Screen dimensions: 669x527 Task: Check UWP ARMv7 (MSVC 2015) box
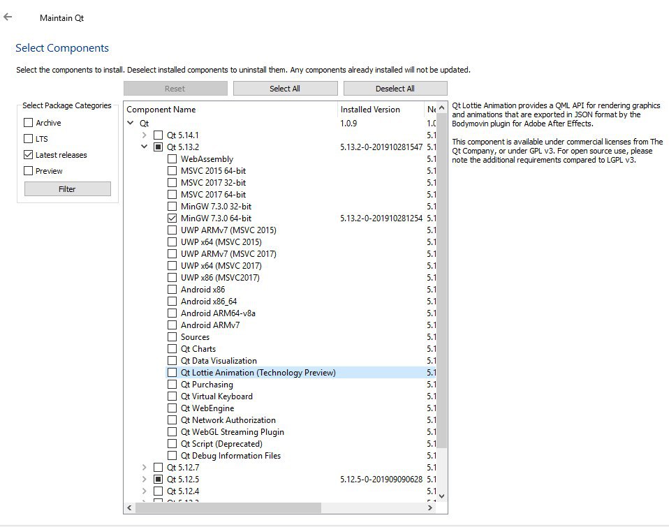tap(172, 230)
